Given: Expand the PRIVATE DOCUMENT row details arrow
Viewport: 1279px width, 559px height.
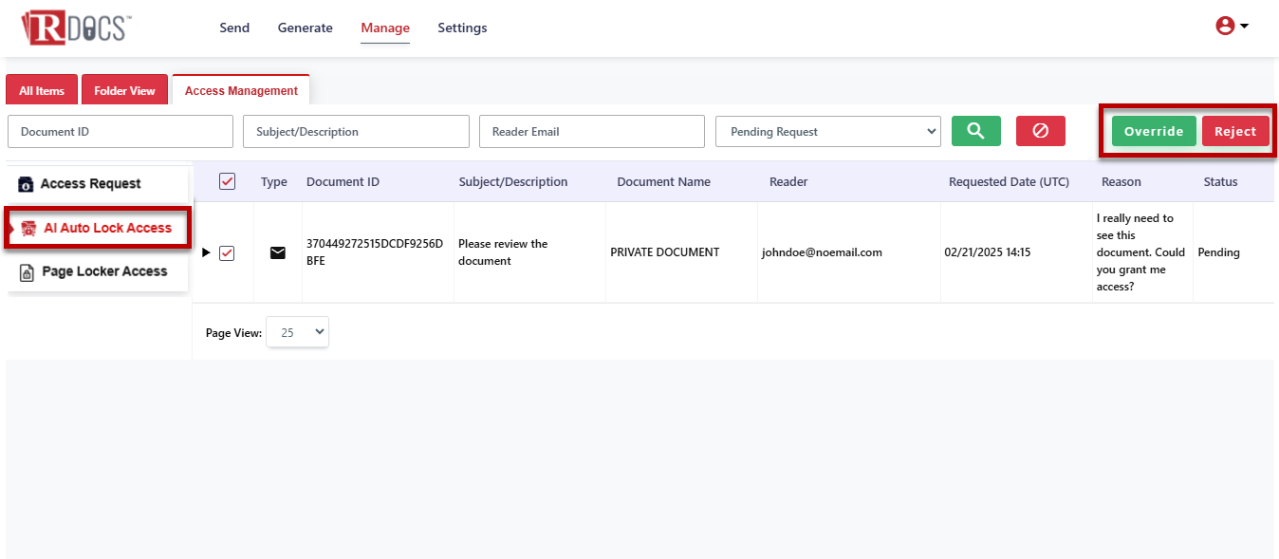Looking at the screenshot, I should pyautogui.click(x=206, y=252).
